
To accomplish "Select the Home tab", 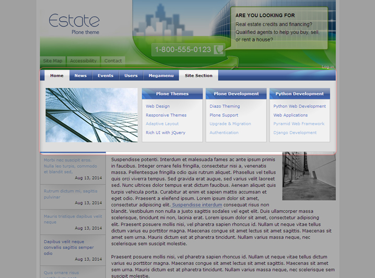I will point(57,76).
